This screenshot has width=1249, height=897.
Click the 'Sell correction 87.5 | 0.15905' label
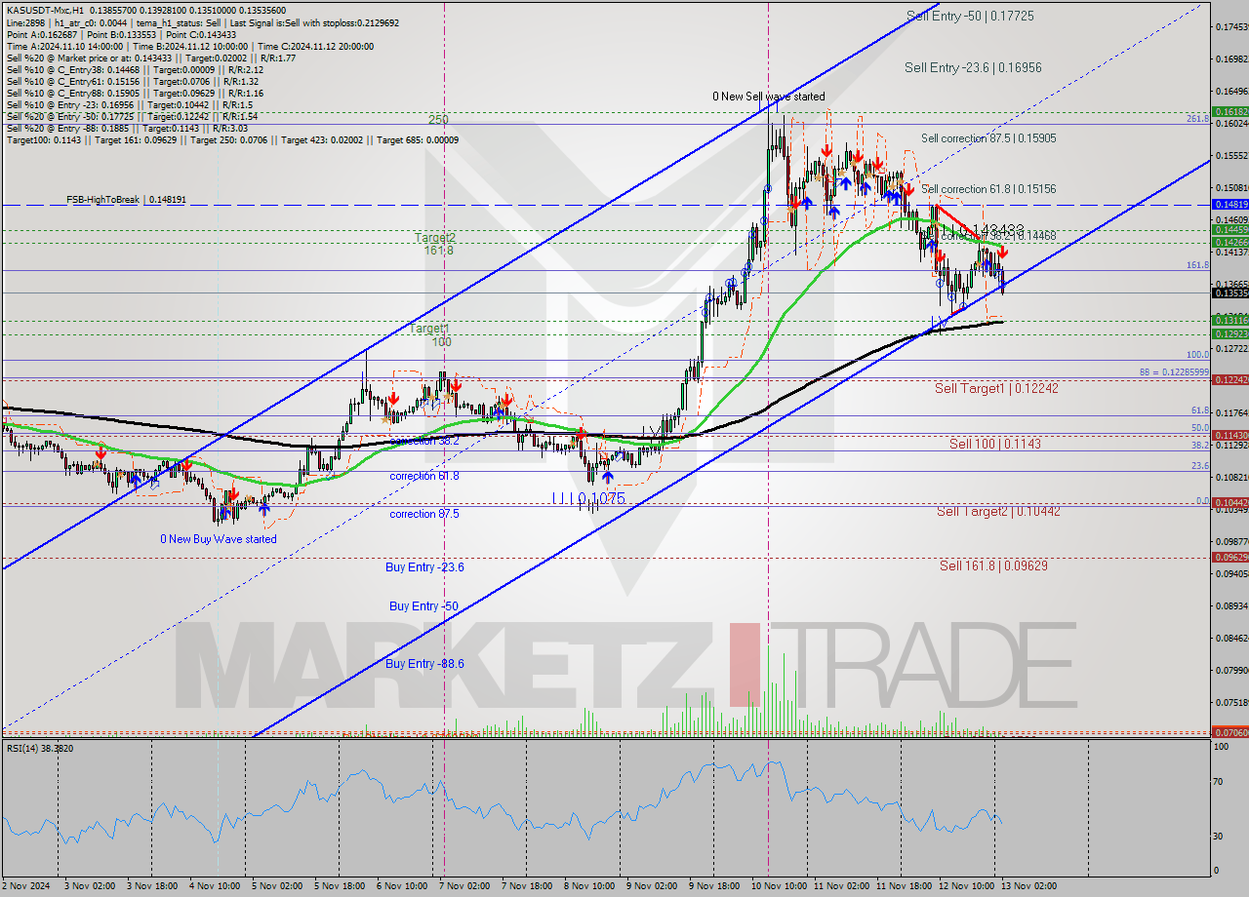coord(988,138)
